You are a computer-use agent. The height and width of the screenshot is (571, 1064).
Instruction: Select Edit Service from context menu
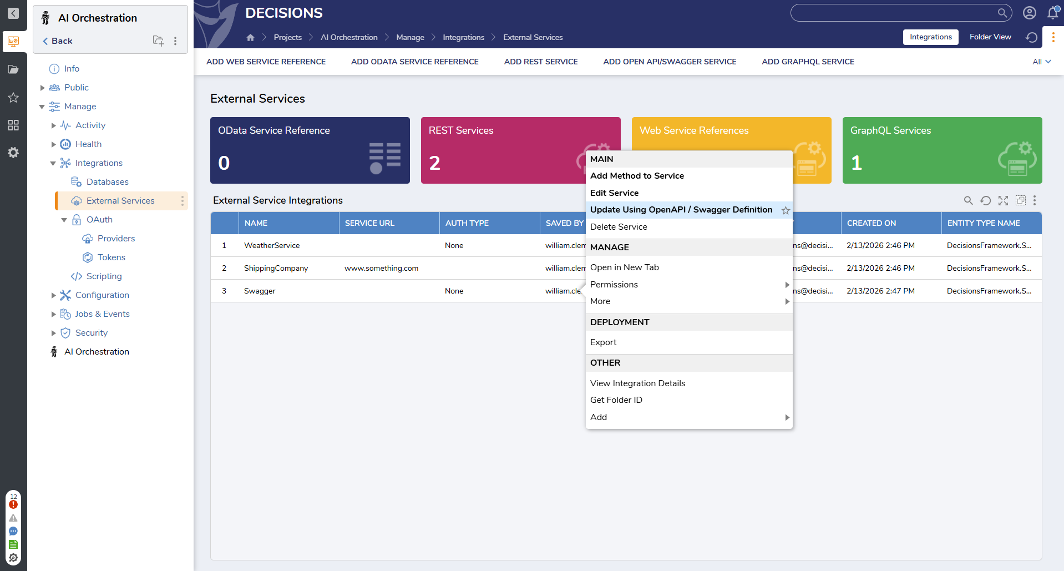point(614,193)
